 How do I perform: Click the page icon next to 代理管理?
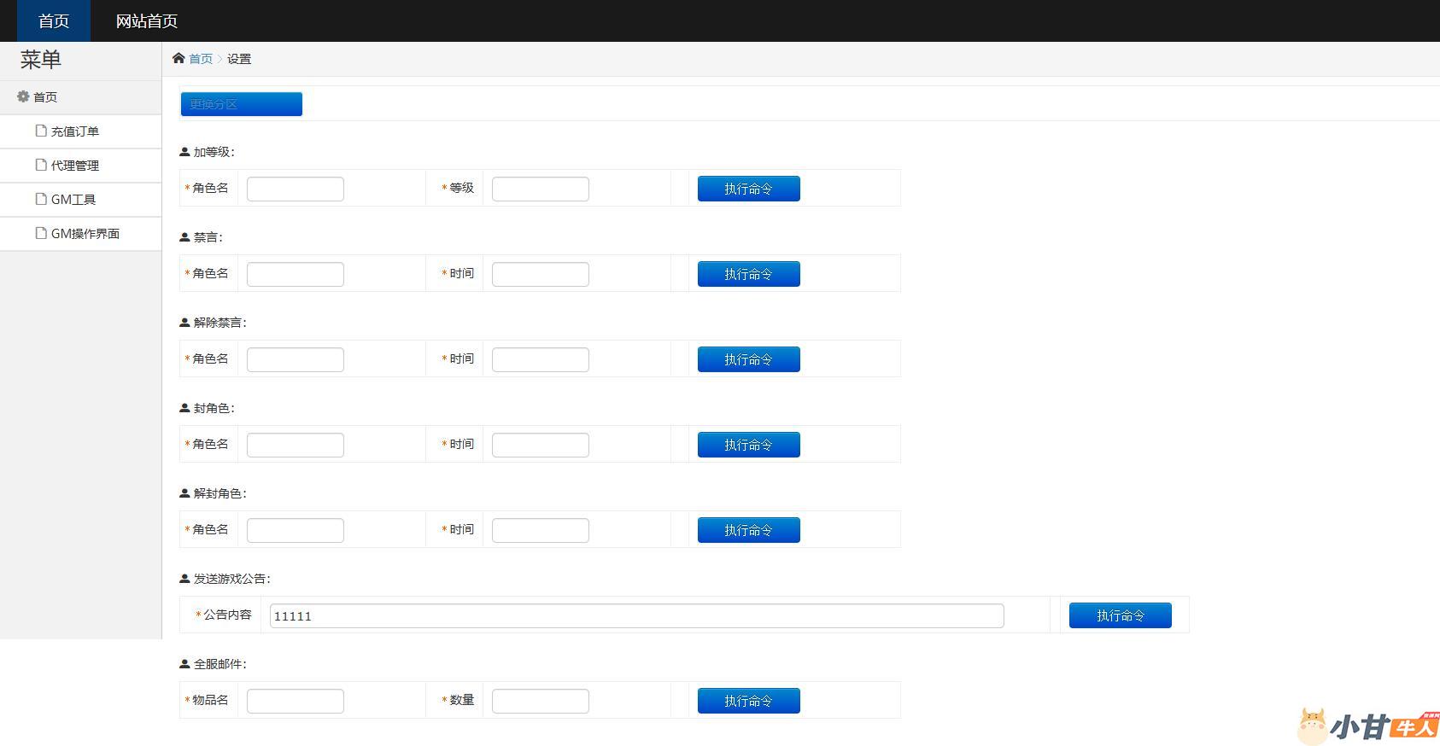click(41, 165)
